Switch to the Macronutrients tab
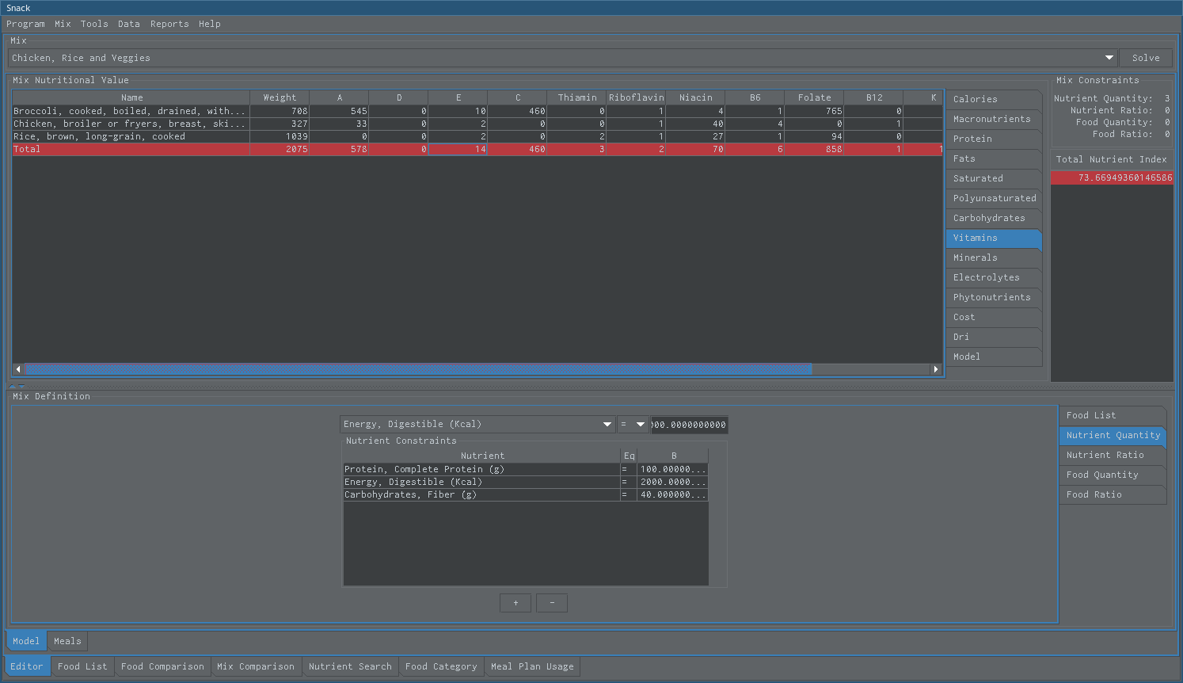This screenshot has height=683, width=1183. click(994, 119)
